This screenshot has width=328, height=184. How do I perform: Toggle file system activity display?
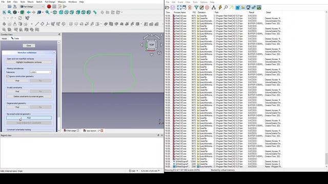[x=243, y=8]
